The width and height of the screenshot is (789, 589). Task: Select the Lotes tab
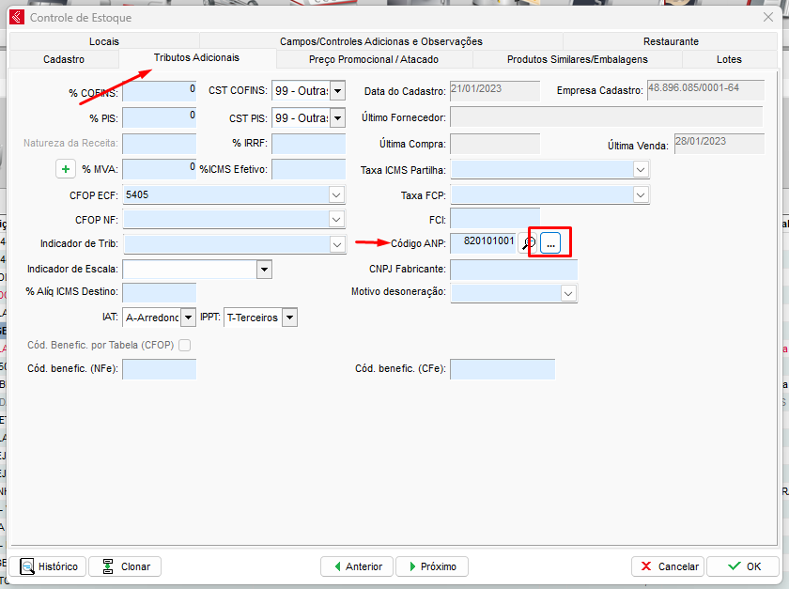click(729, 59)
